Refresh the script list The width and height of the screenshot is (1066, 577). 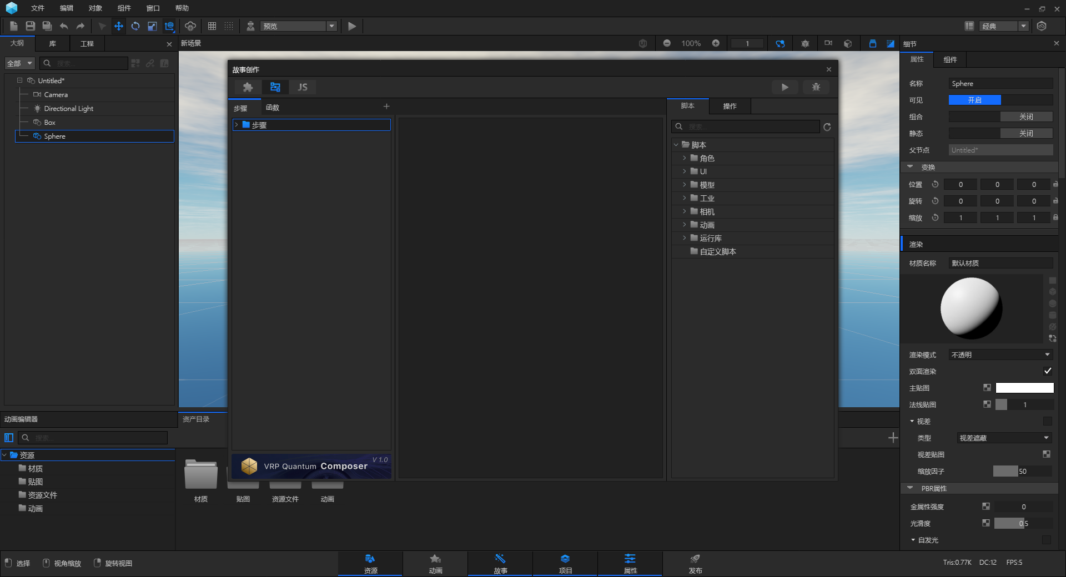(x=827, y=127)
